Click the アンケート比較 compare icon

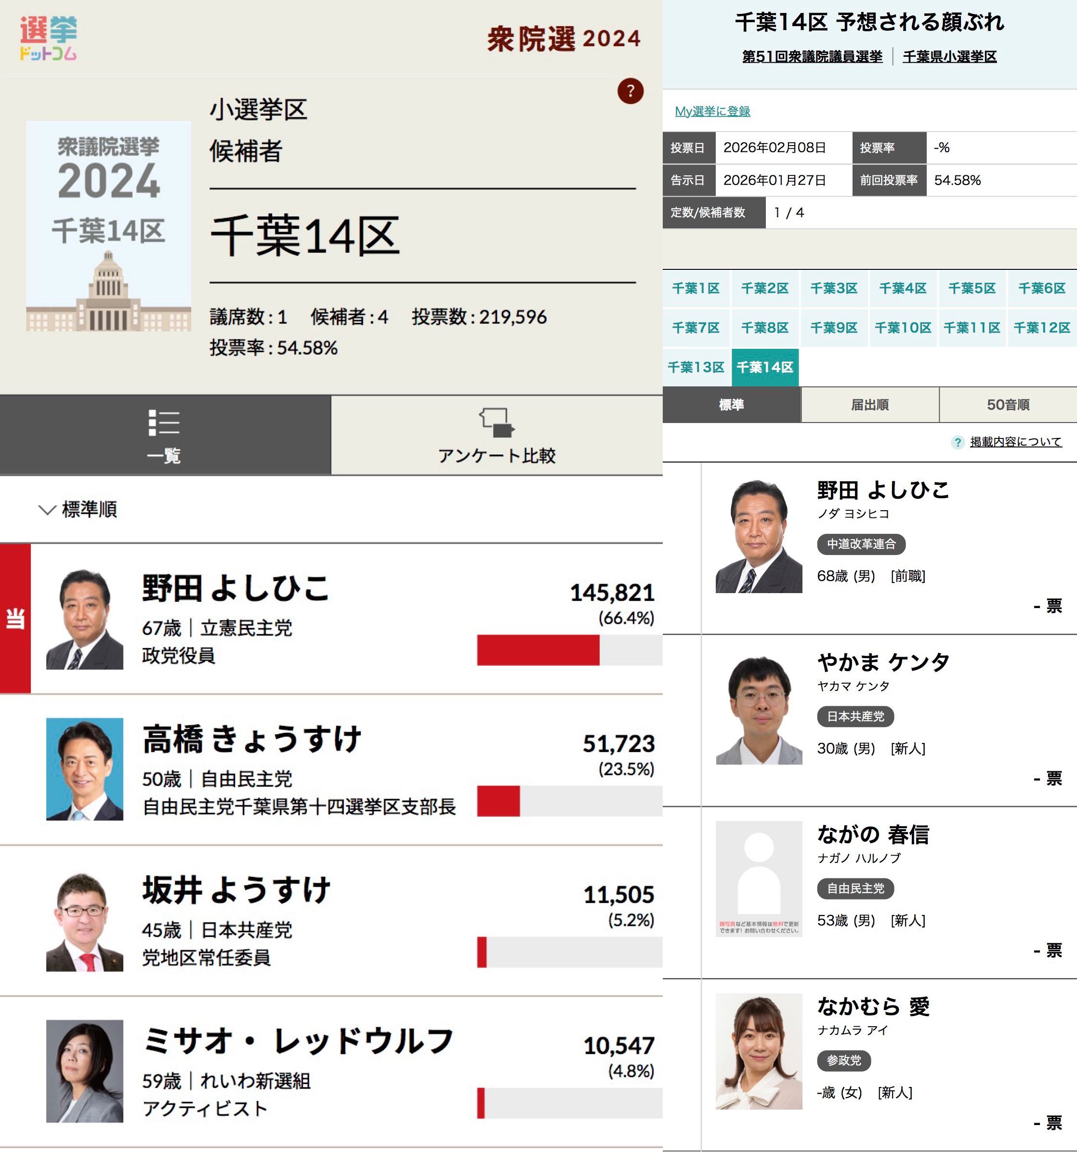(x=497, y=423)
